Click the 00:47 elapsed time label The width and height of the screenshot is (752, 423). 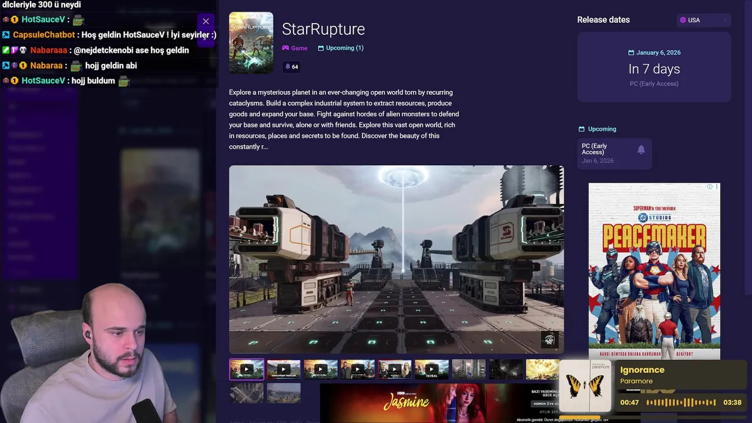pyautogui.click(x=629, y=402)
